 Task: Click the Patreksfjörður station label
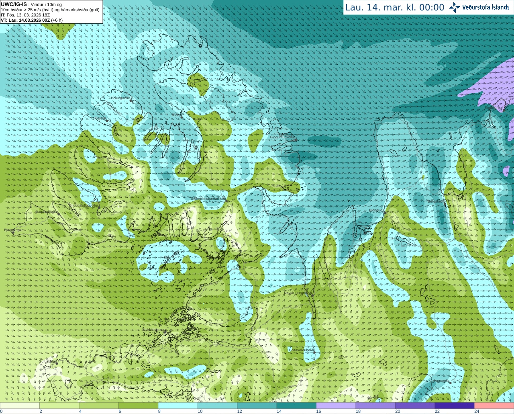(x=47, y=212)
